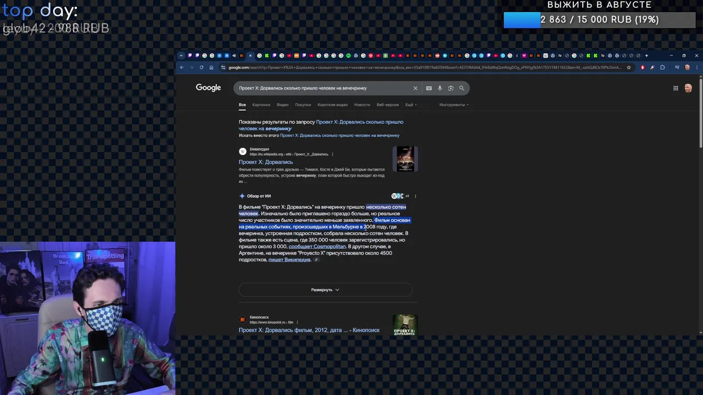Start voice search with the microphone icon

(440, 88)
